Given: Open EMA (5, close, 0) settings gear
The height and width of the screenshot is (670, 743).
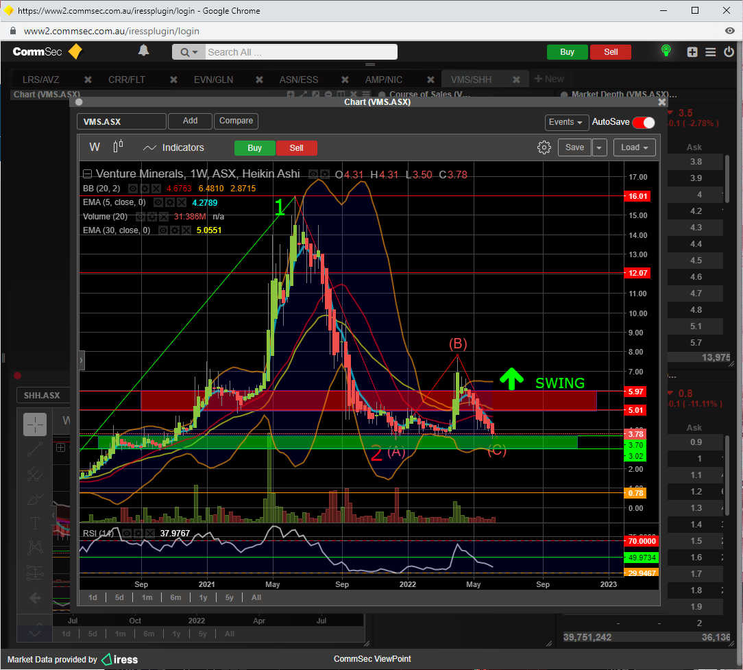Looking at the screenshot, I should tap(169, 202).
